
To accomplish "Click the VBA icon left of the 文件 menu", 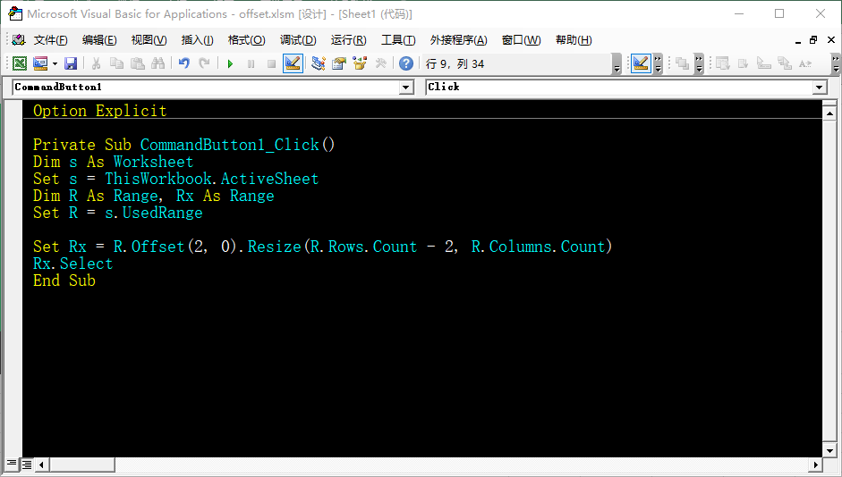I will pos(19,39).
